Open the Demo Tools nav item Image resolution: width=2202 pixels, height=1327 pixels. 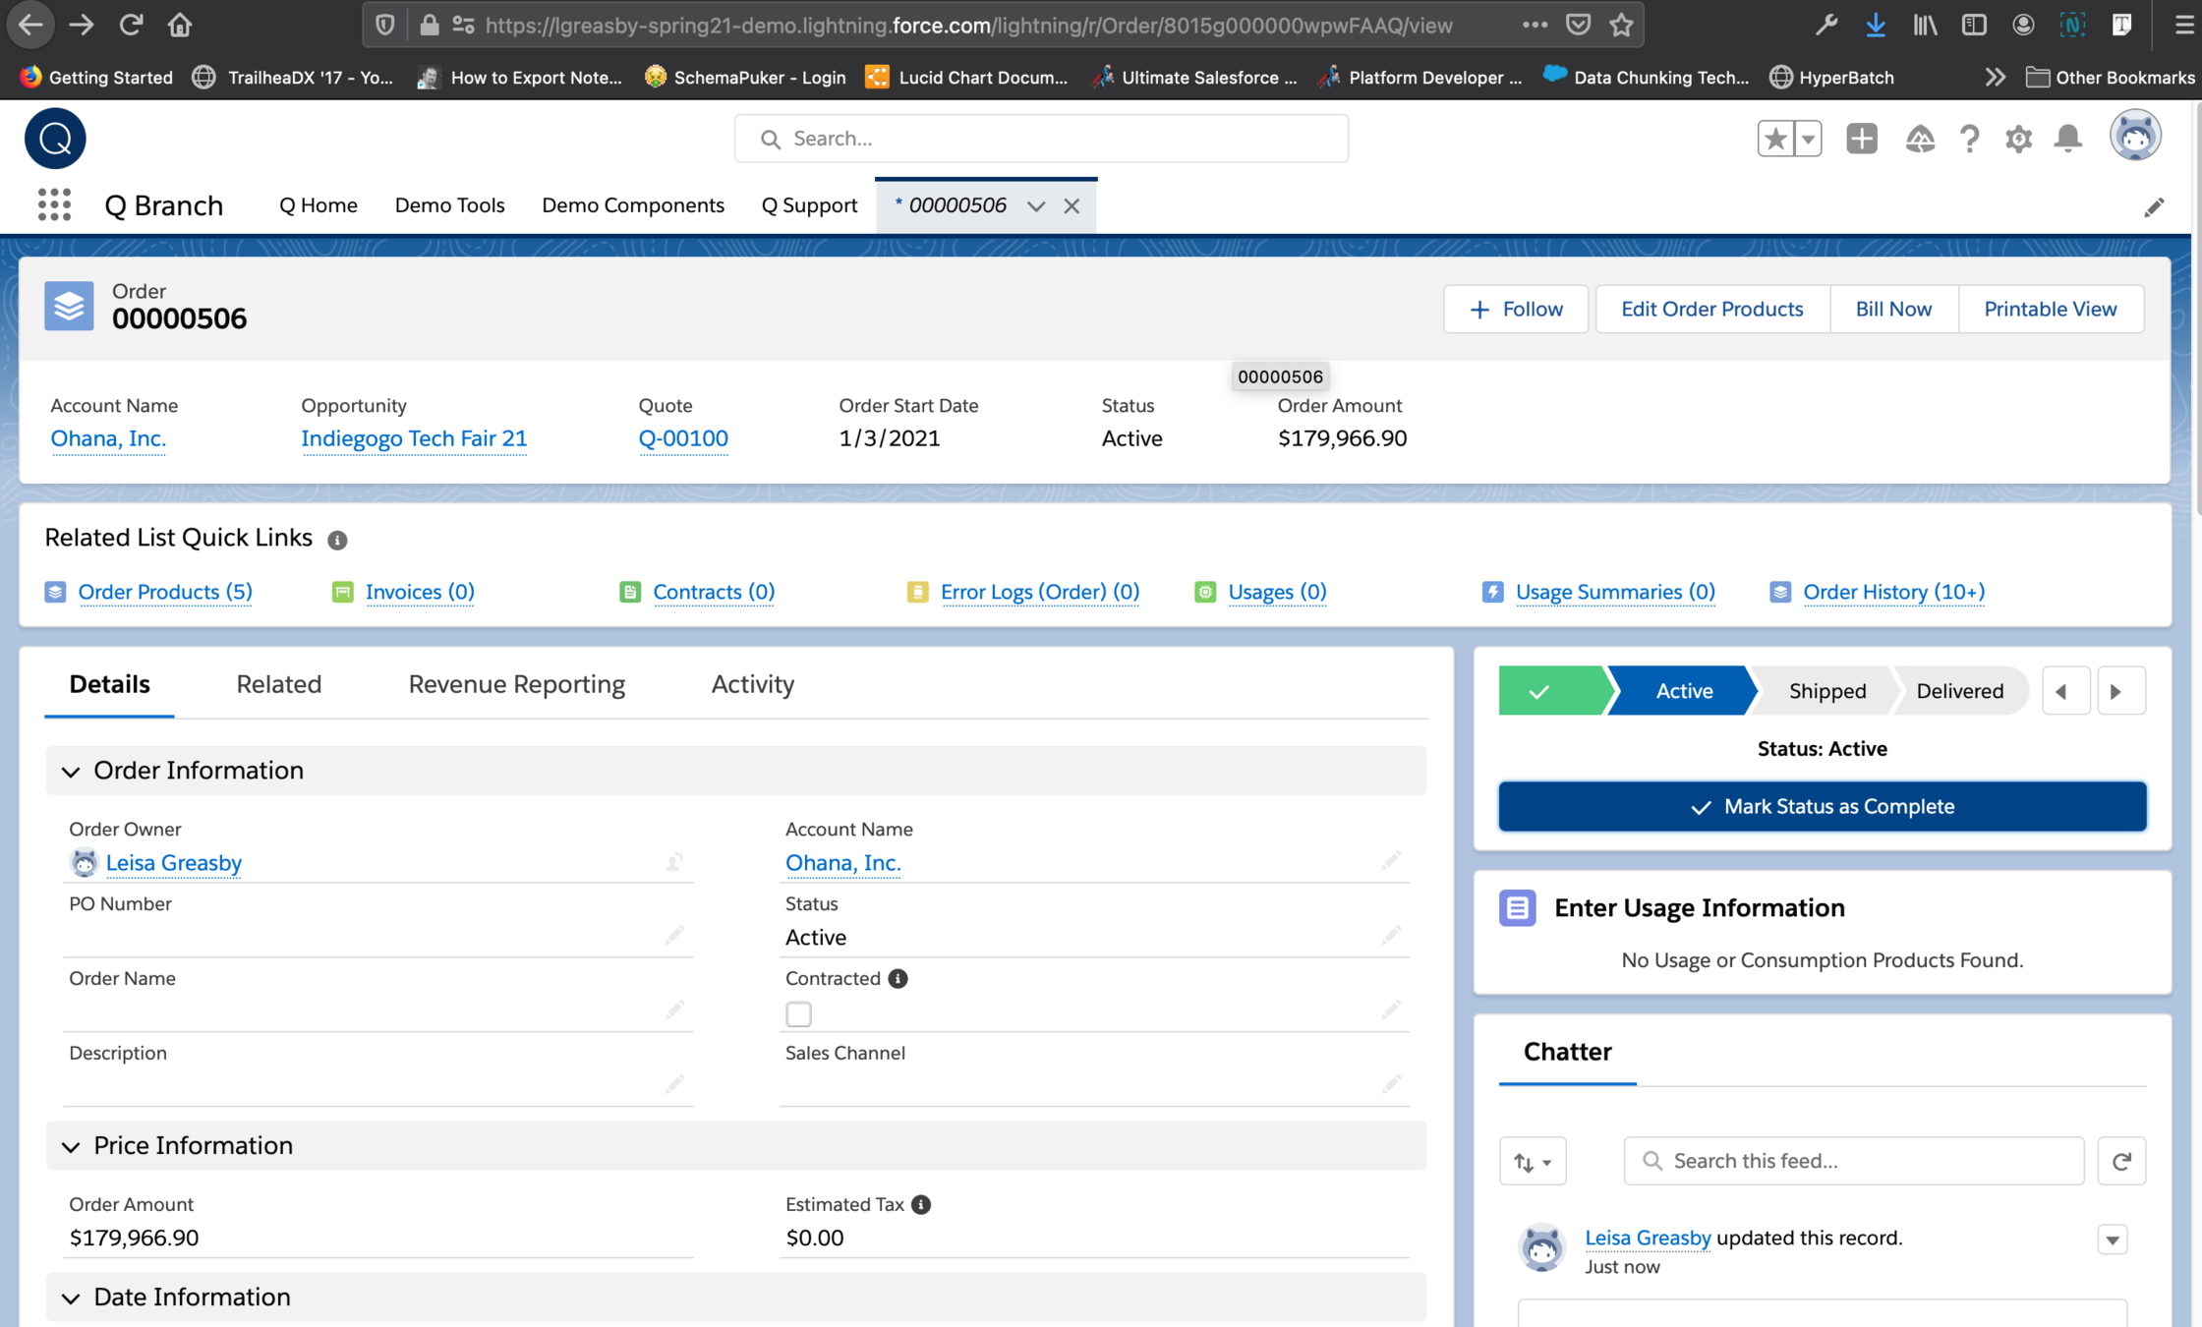pos(449,205)
